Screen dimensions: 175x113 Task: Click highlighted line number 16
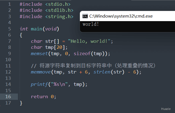[8, 97]
